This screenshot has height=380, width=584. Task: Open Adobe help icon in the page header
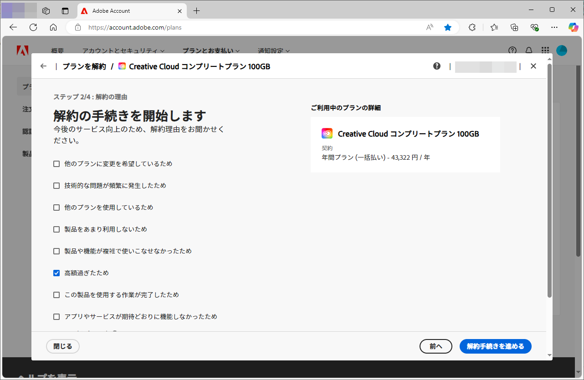point(512,51)
